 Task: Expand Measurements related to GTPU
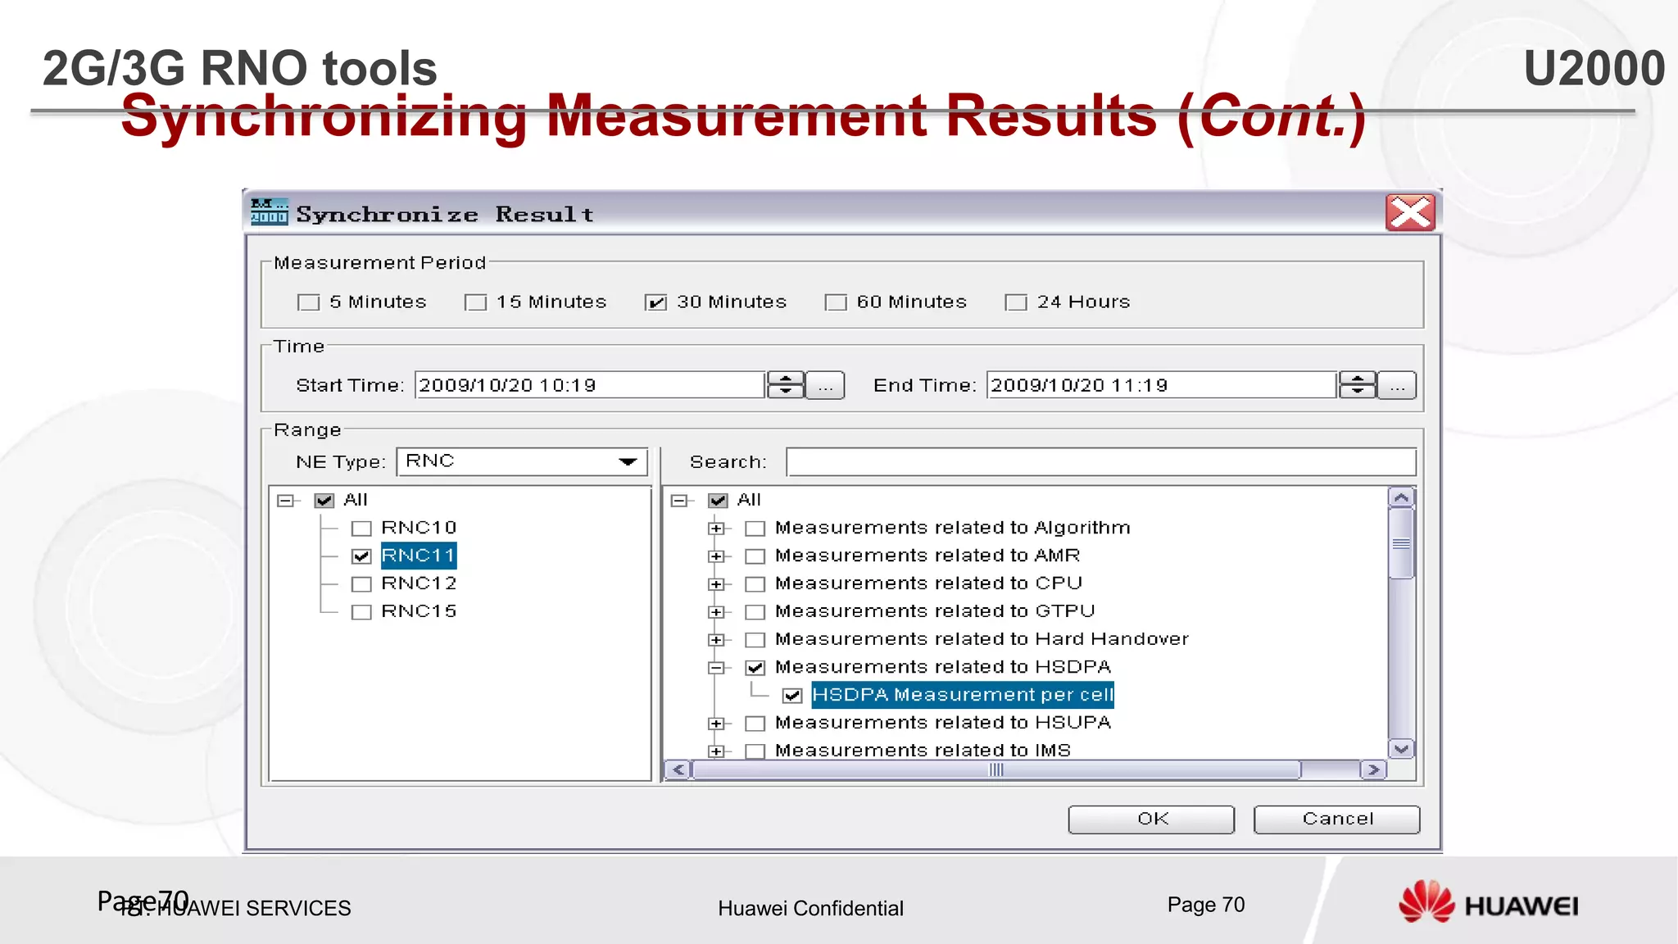coord(717,612)
